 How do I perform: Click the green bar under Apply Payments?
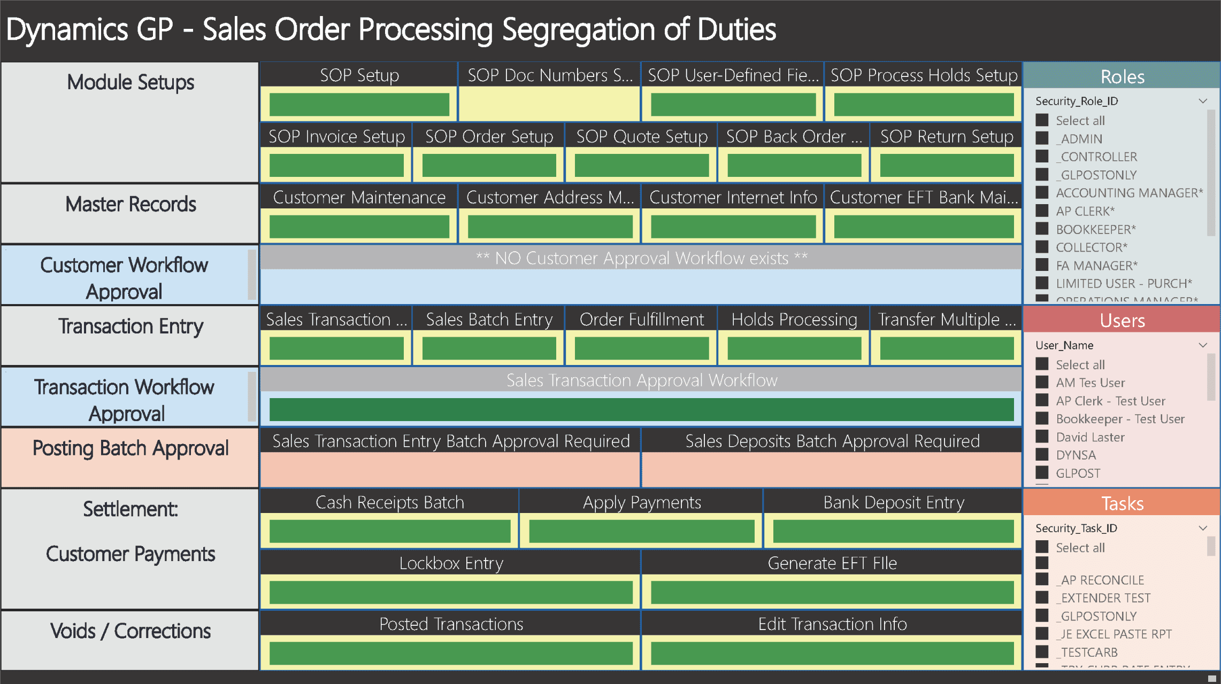pos(641,531)
